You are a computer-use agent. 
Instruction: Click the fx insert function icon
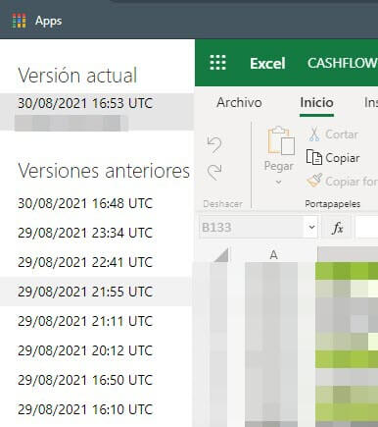pyautogui.click(x=337, y=228)
